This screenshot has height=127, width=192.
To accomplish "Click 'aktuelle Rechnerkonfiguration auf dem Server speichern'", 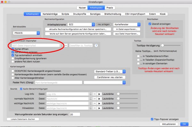I will pos(78,29).
